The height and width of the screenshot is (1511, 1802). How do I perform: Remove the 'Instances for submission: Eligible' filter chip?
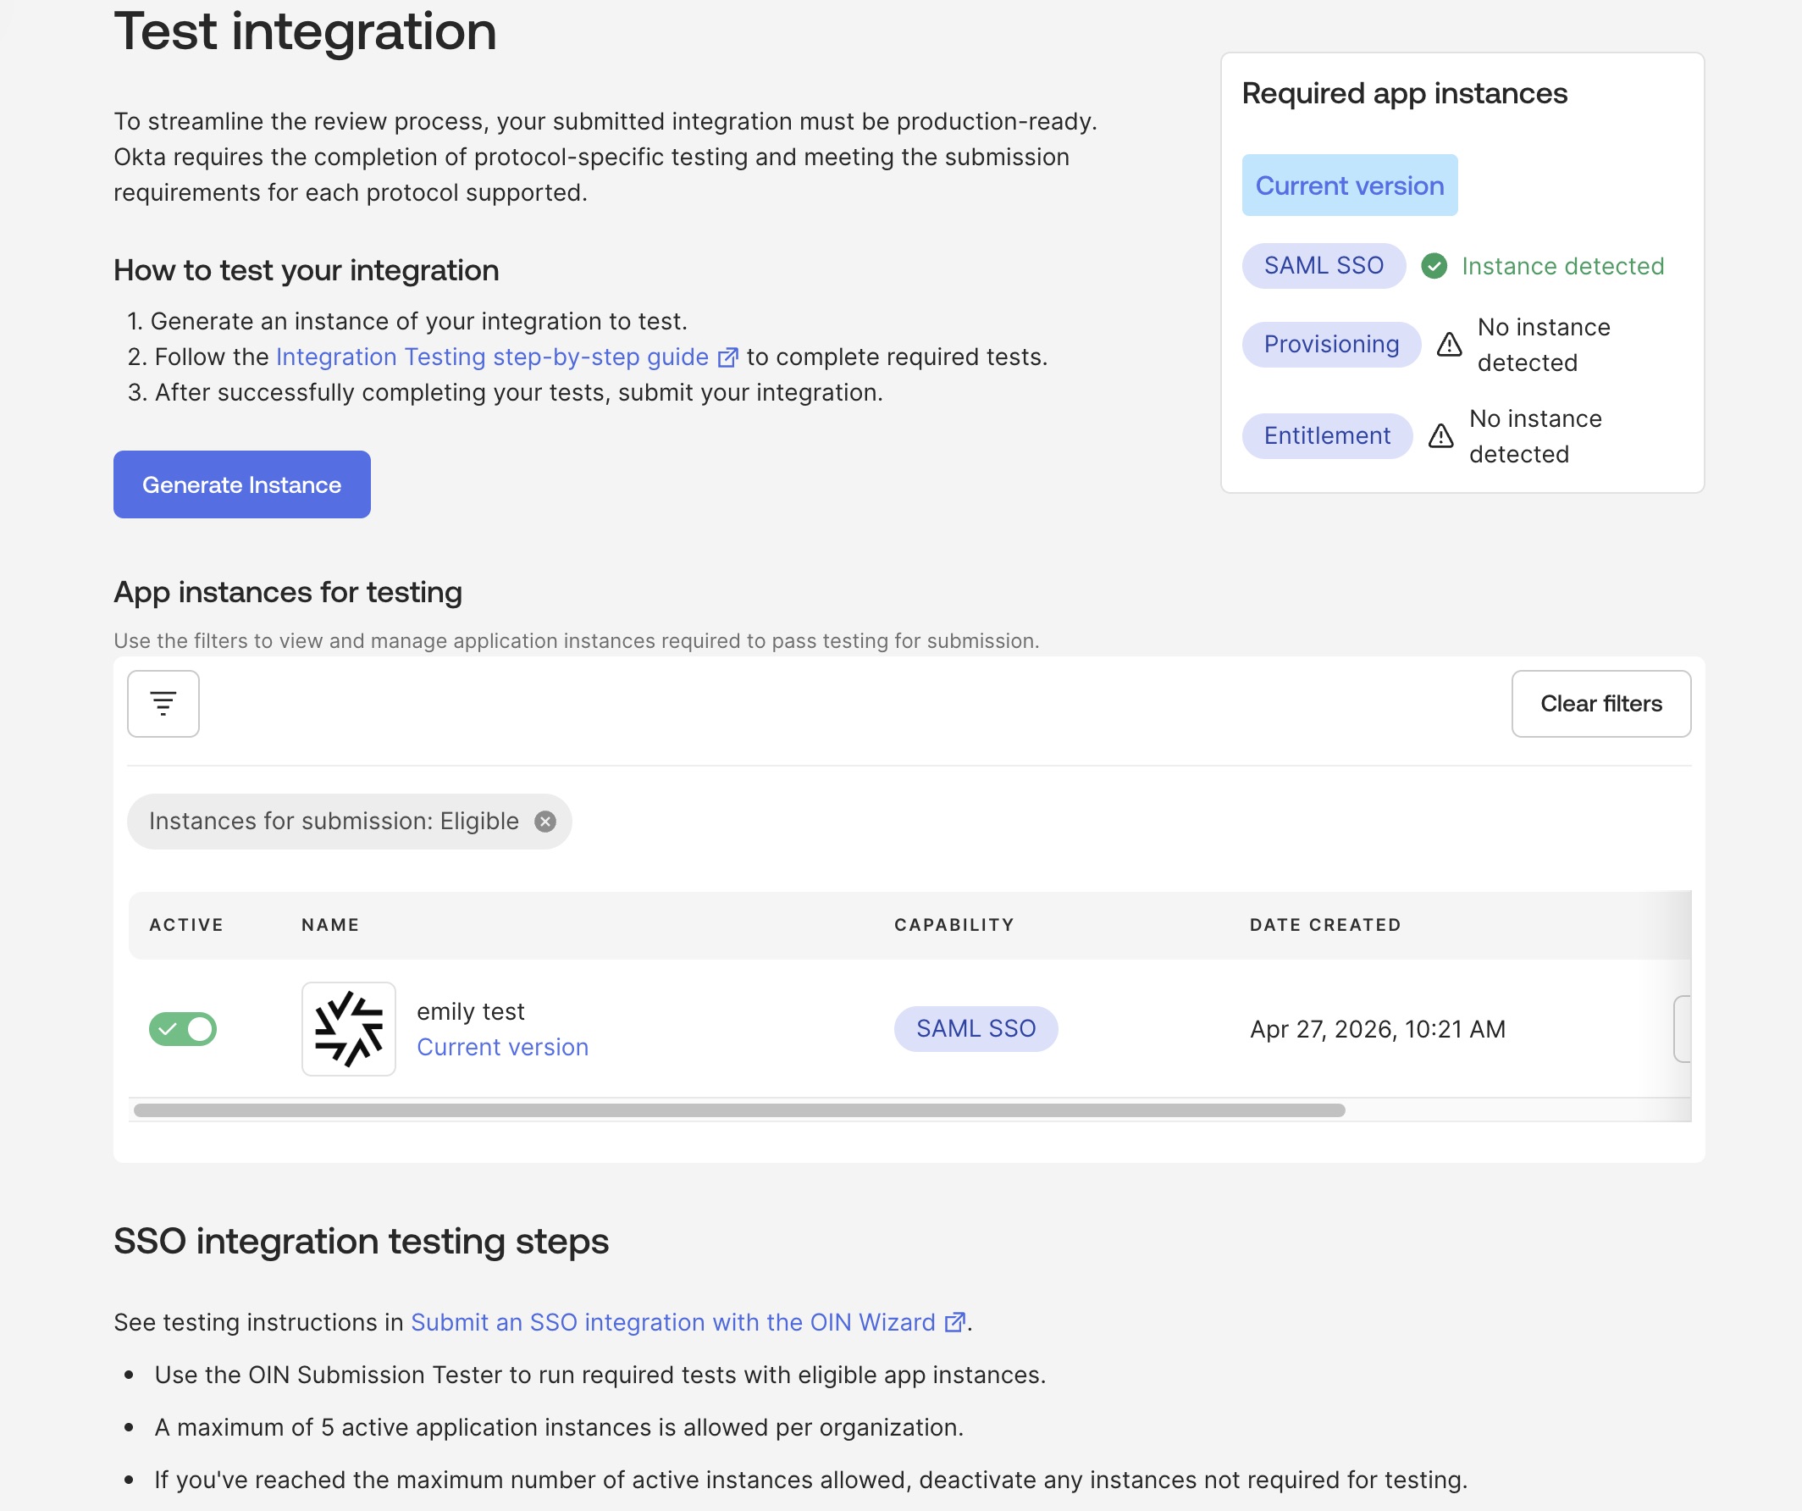(x=544, y=822)
